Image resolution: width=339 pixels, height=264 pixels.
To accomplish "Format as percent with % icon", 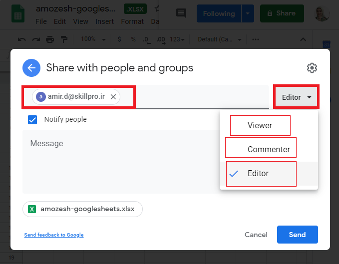I will pos(133,39).
